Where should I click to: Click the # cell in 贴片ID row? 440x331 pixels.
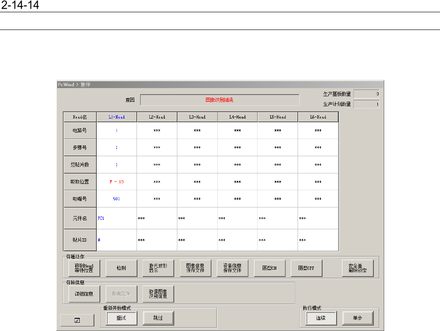(x=117, y=240)
